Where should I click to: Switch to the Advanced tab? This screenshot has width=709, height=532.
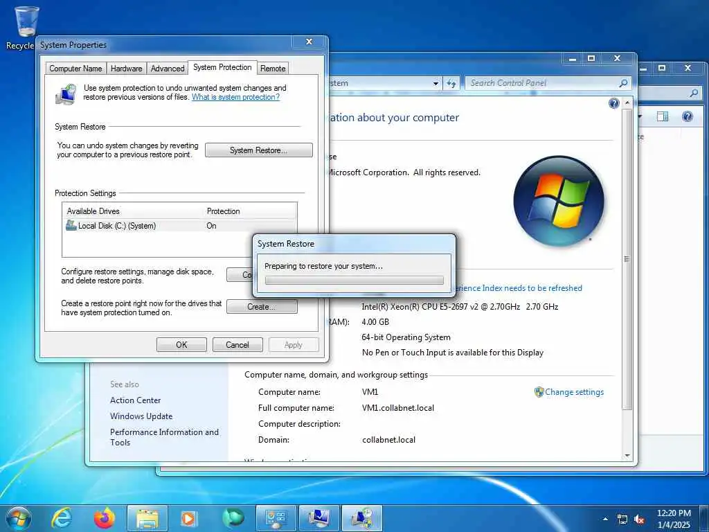coord(168,69)
